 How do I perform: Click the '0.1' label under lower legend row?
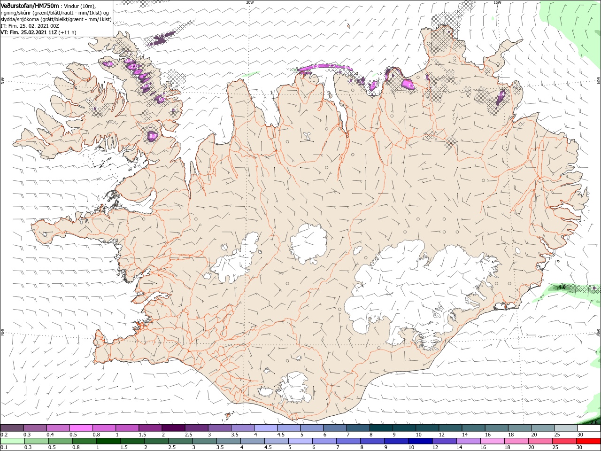point(4,448)
